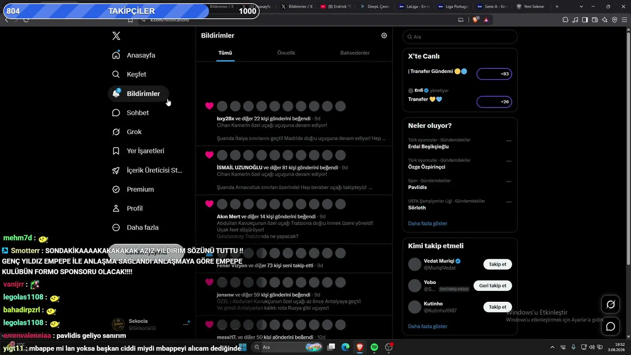Viewport: 631px width, 355px height.
Task: Click the Brave browser taskbar icon
Action: [x=360, y=348]
